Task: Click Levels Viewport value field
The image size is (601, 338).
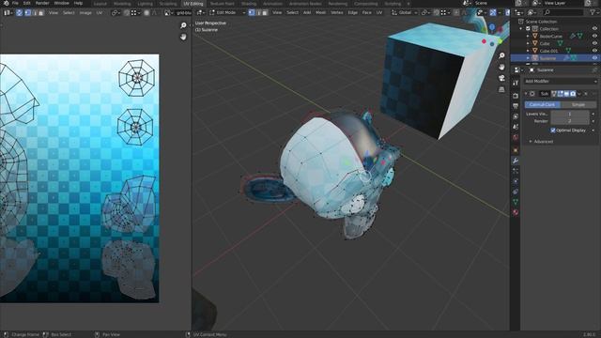Action: (x=570, y=114)
